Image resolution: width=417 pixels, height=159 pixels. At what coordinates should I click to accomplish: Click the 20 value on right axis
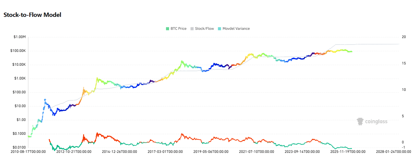point(404,37)
